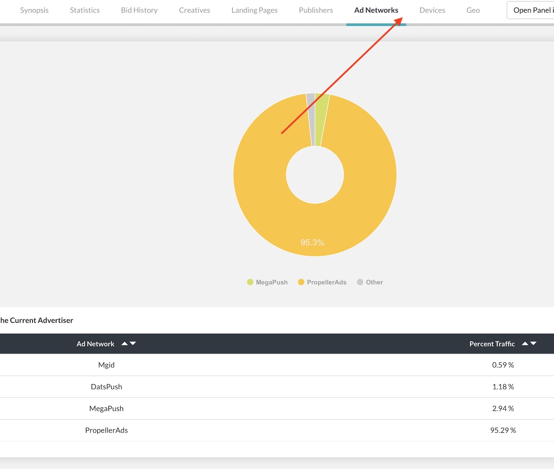The width and height of the screenshot is (554, 469).
Task: Sort Percent Traffic descending arrow
Action: click(x=533, y=344)
